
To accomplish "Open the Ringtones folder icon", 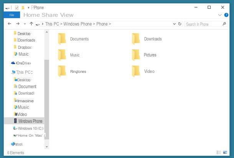I will [x=62, y=71].
